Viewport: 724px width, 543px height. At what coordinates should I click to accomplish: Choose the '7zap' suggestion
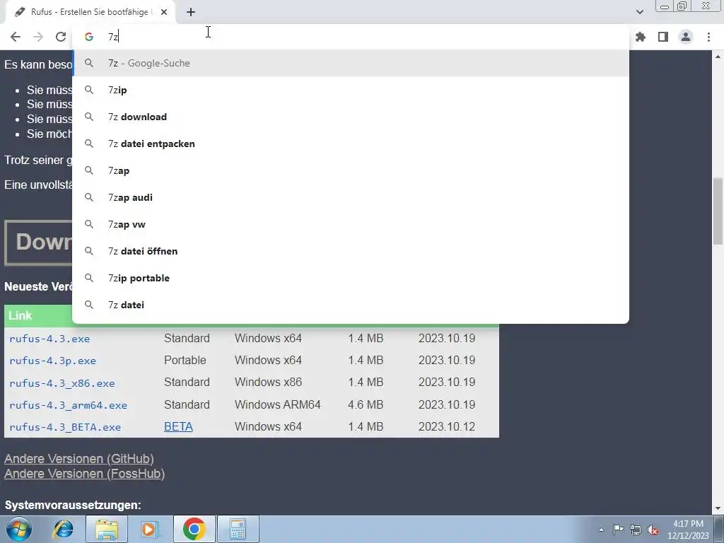[x=351, y=170]
